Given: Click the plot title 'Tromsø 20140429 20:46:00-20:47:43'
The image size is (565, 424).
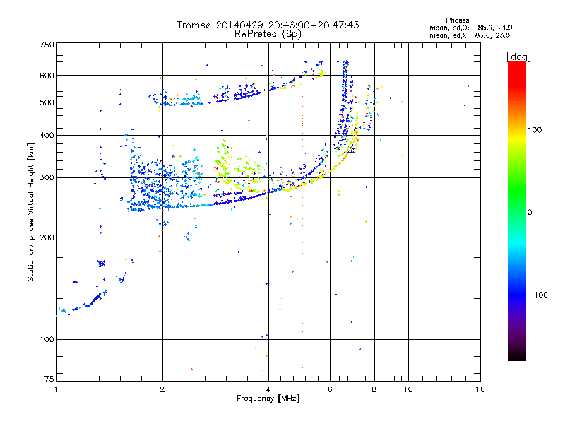Looking at the screenshot, I should pos(268,25).
